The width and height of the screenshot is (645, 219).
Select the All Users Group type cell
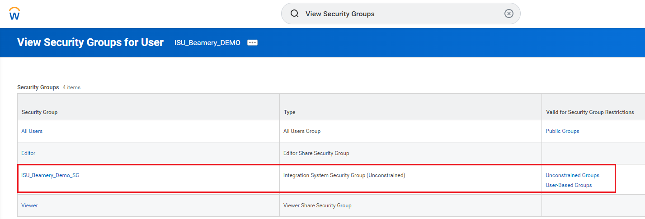pos(301,131)
